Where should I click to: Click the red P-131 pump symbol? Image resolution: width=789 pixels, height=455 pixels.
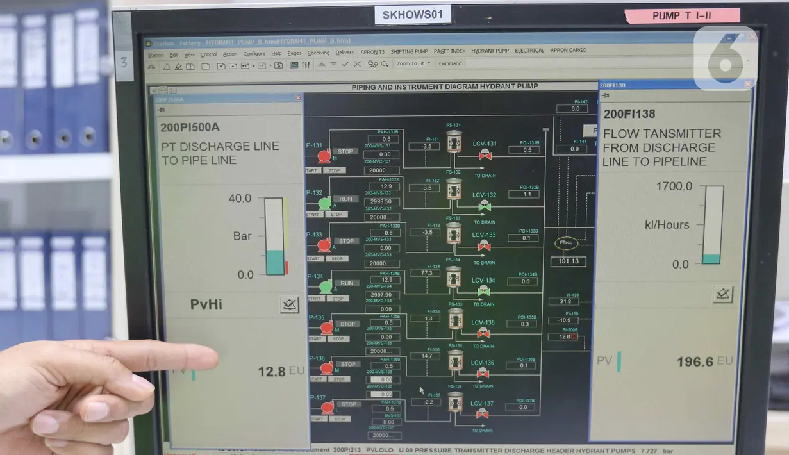324,156
